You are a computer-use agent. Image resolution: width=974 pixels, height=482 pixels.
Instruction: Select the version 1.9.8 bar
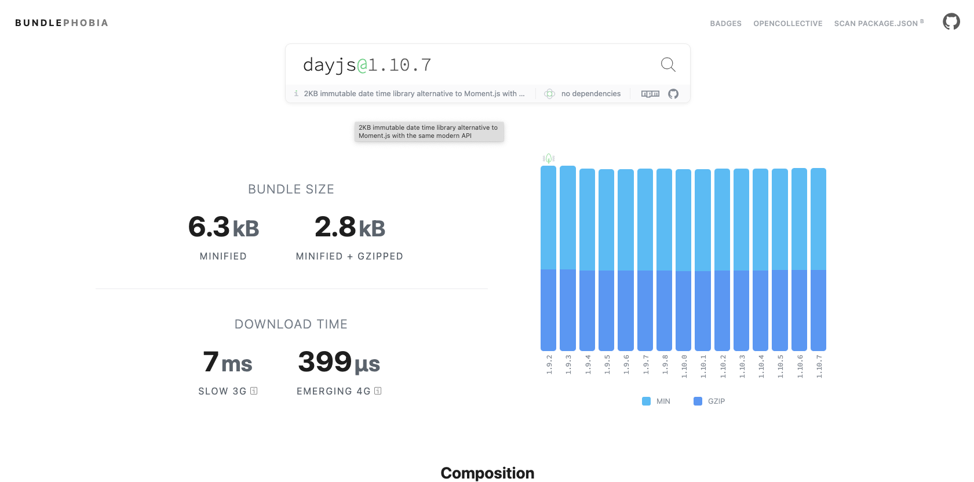tap(664, 260)
